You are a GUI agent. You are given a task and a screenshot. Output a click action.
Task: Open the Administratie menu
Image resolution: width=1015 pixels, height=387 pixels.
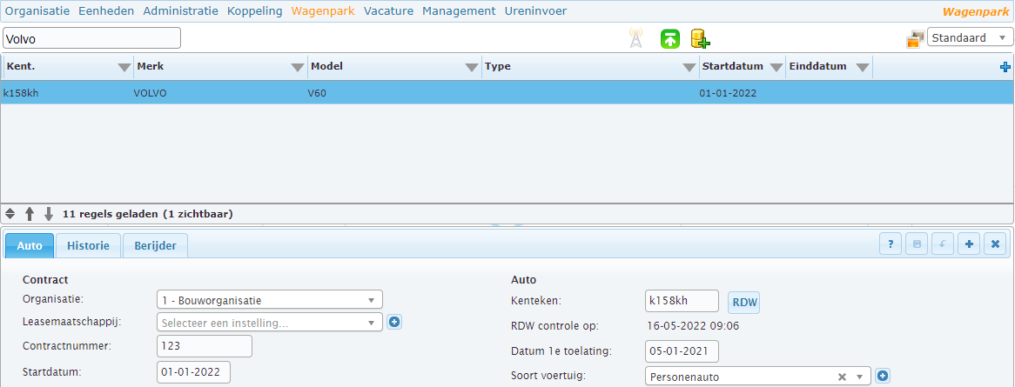pyautogui.click(x=180, y=11)
